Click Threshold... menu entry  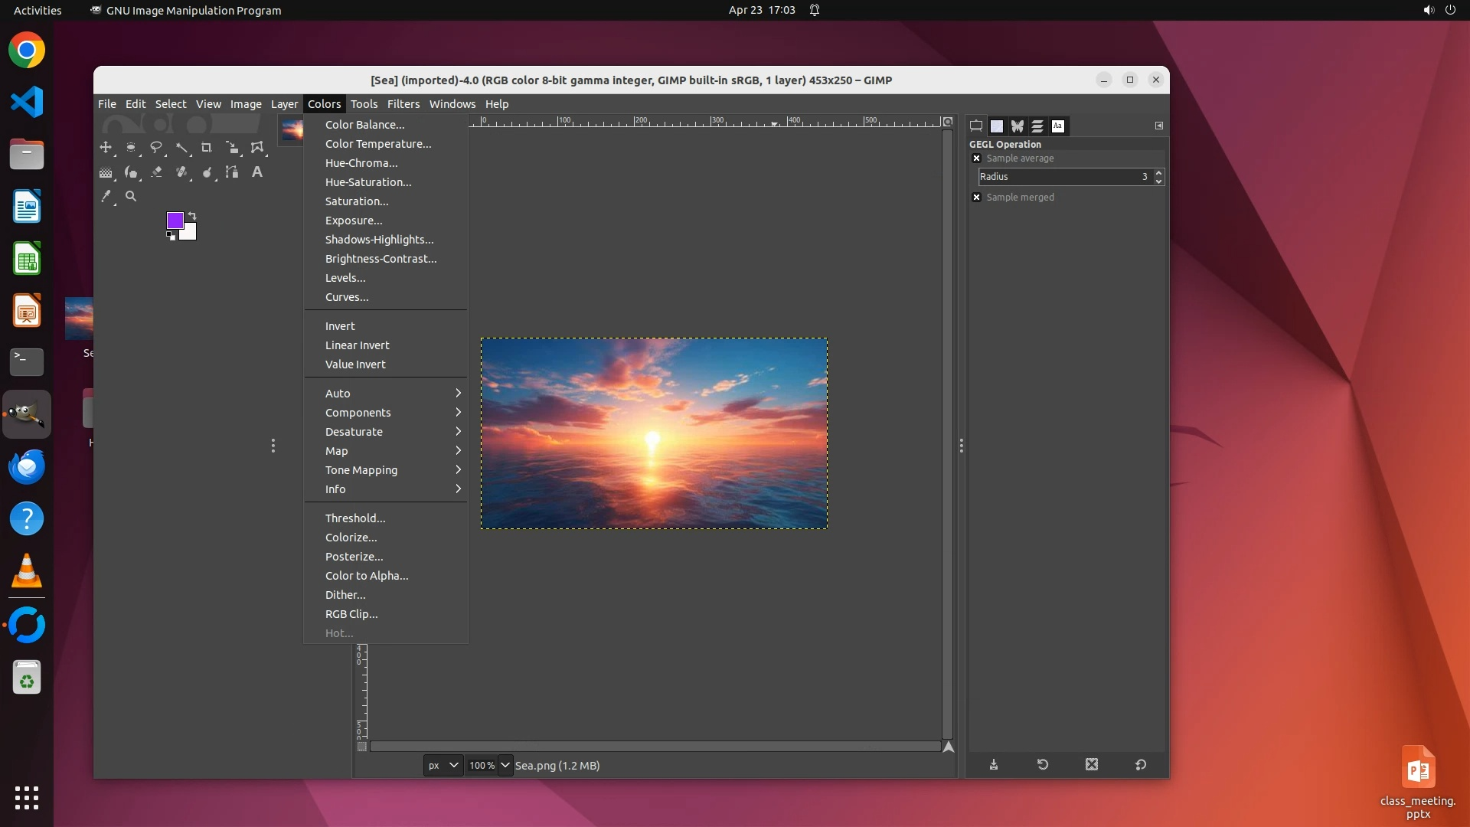point(354,518)
